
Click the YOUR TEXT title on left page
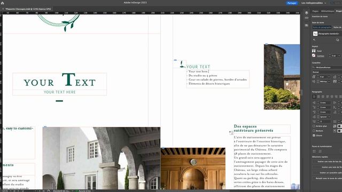click(x=59, y=80)
